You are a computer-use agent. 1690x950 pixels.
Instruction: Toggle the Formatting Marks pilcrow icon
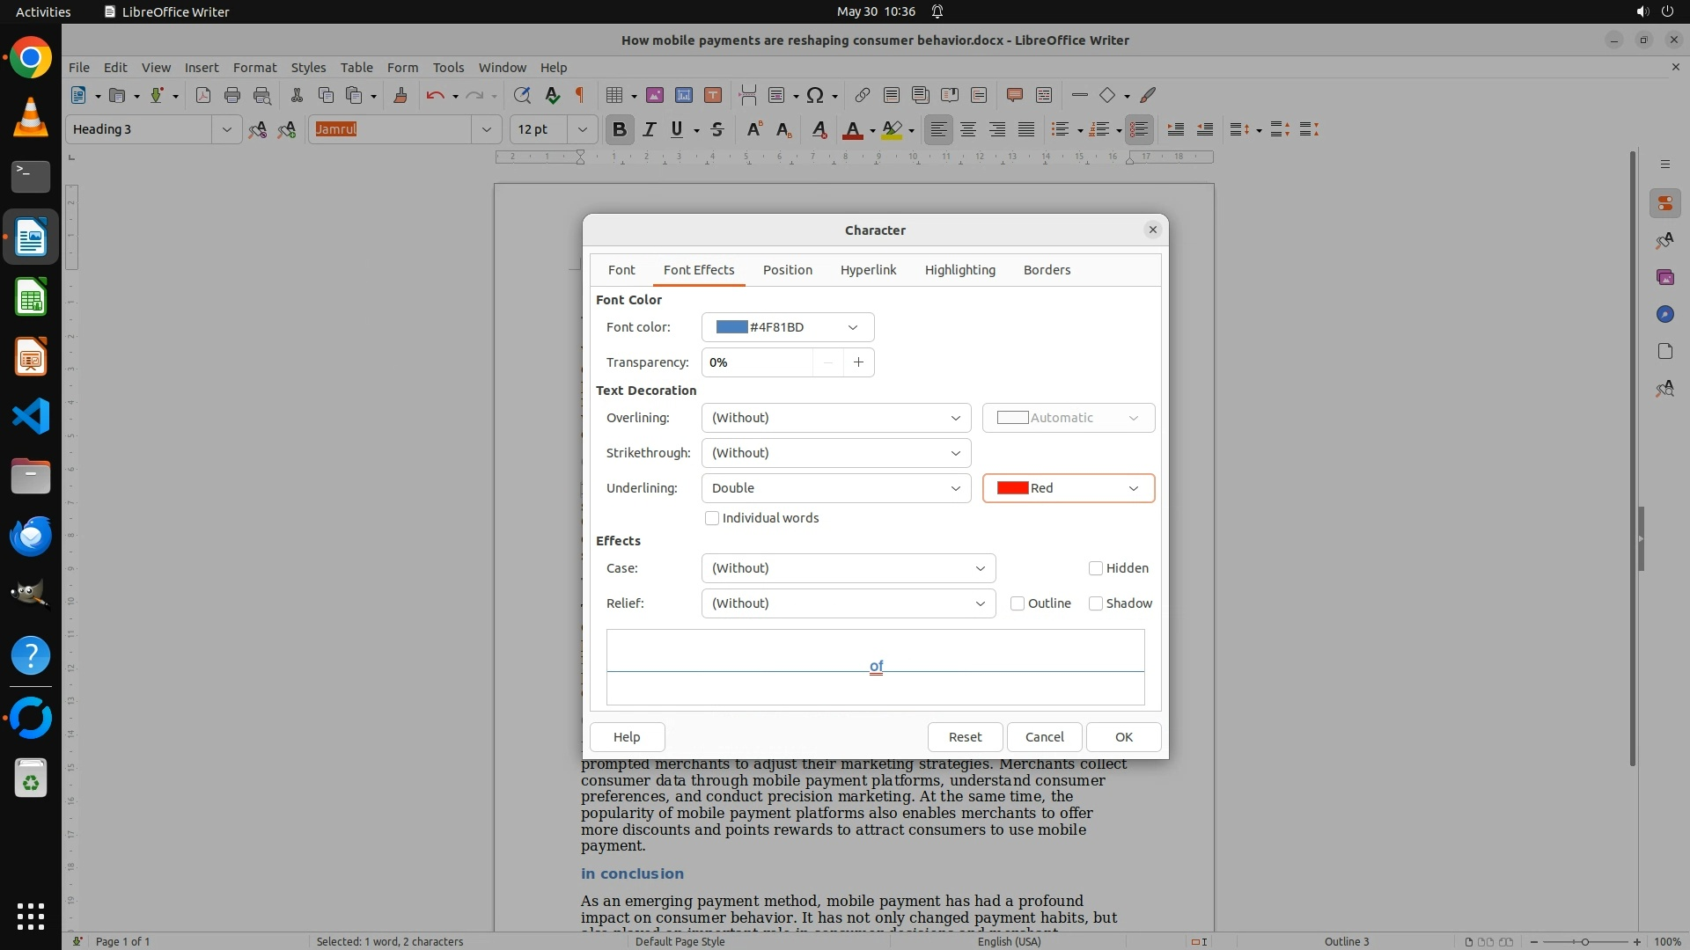pos(580,95)
